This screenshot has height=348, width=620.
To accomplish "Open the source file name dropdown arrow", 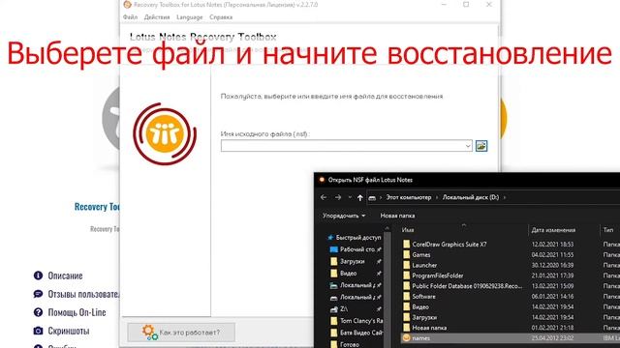I will click(468, 146).
